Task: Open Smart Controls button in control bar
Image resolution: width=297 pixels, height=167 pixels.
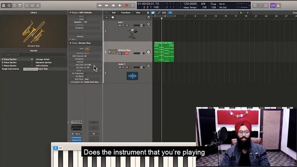Action: 27,6
